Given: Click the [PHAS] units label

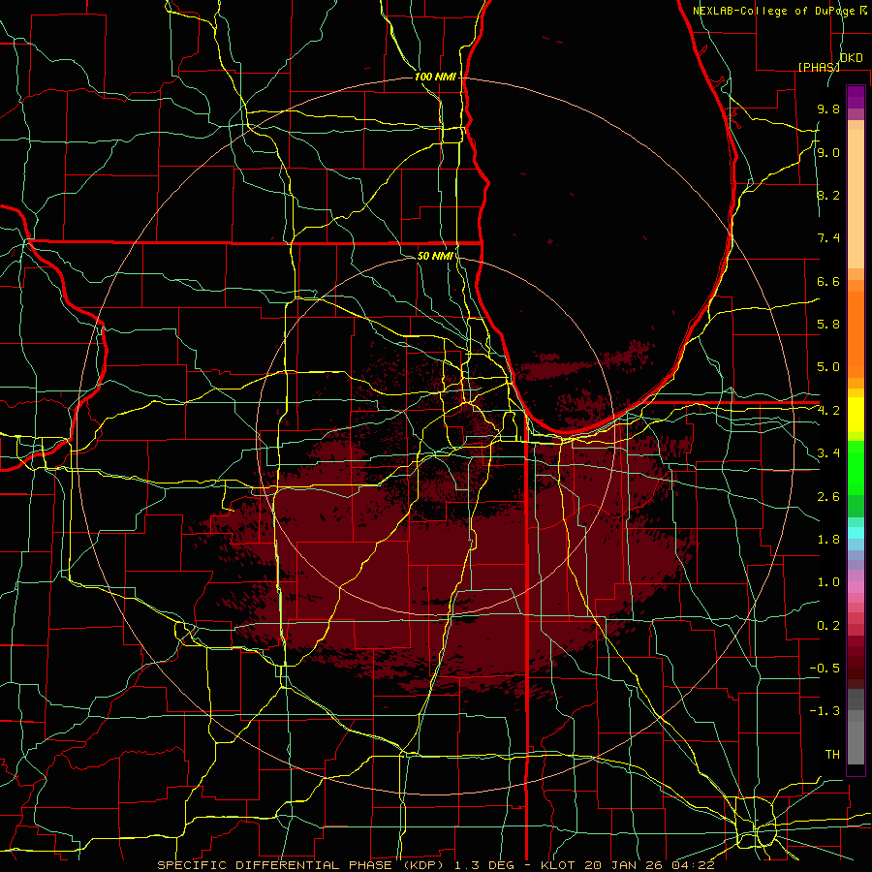Looking at the screenshot, I should tap(819, 67).
